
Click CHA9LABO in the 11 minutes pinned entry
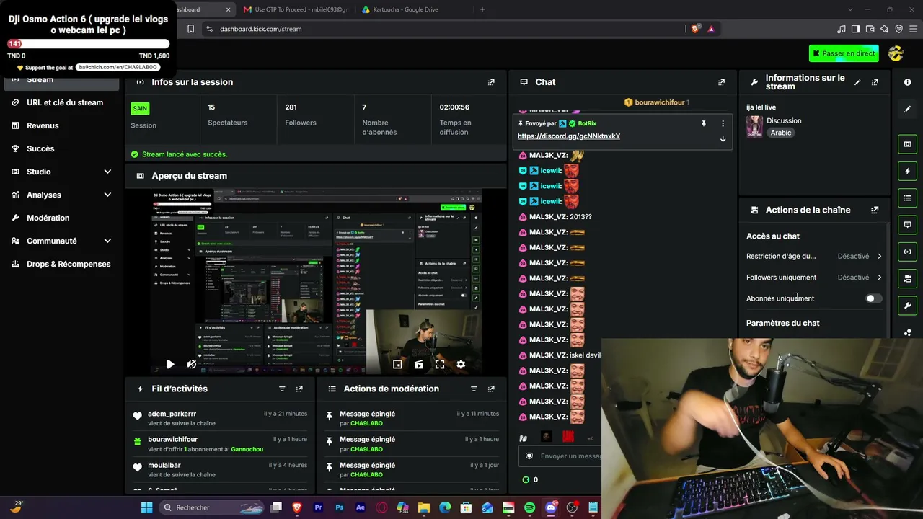pyautogui.click(x=366, y=423)
